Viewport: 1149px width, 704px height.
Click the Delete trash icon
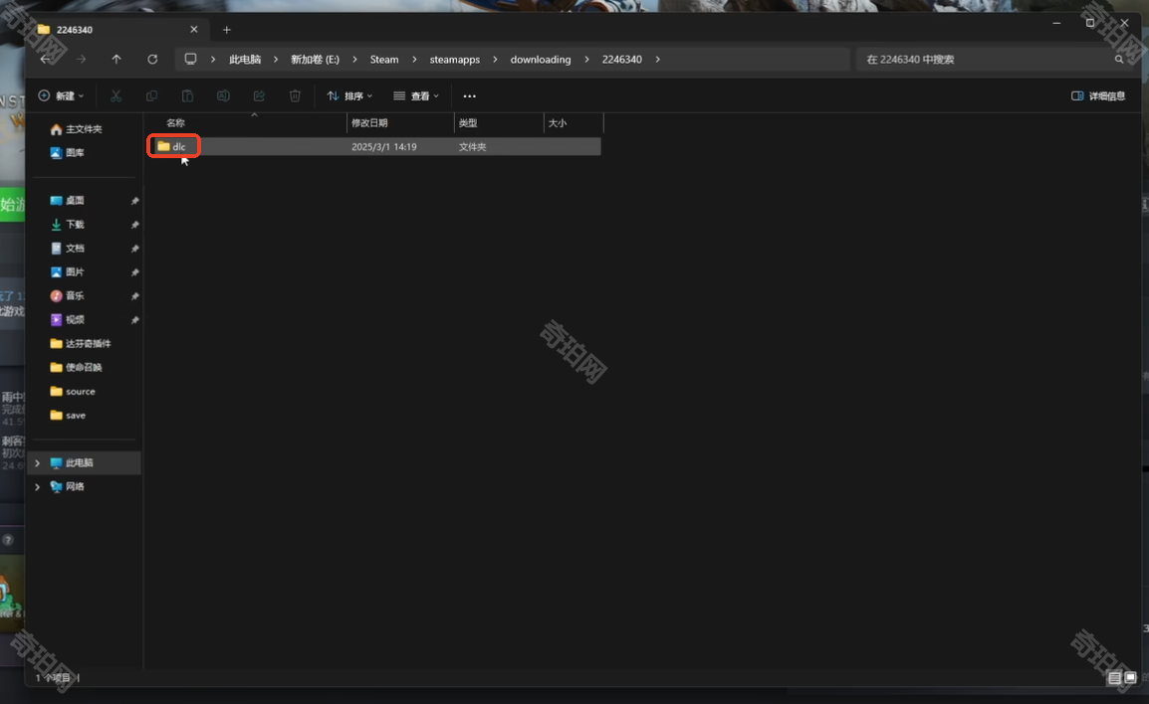pyautogui.click(x=295, y=96)
